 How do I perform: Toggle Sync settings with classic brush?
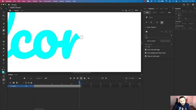(146, 53)
